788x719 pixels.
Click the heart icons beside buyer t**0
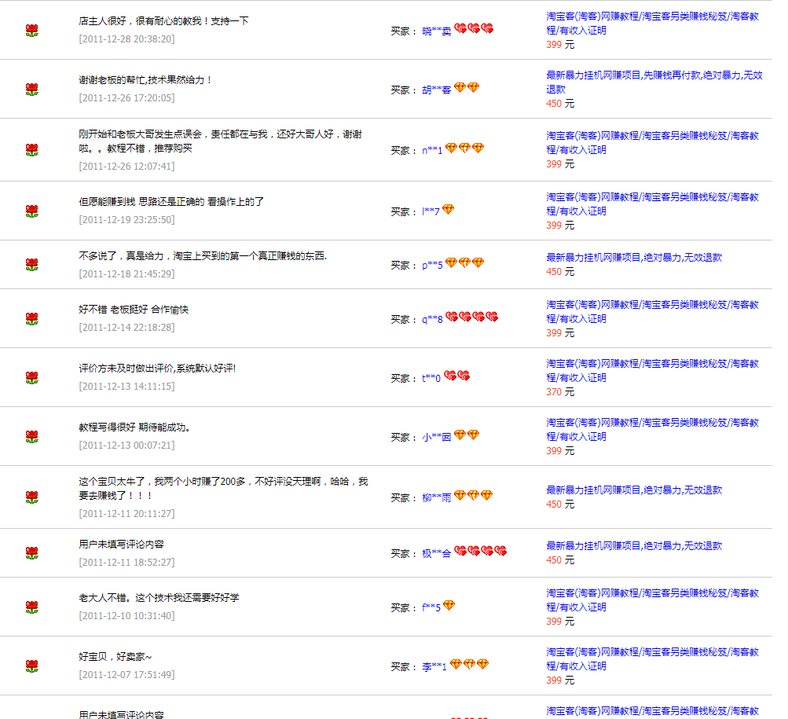[x=456, y=376]
